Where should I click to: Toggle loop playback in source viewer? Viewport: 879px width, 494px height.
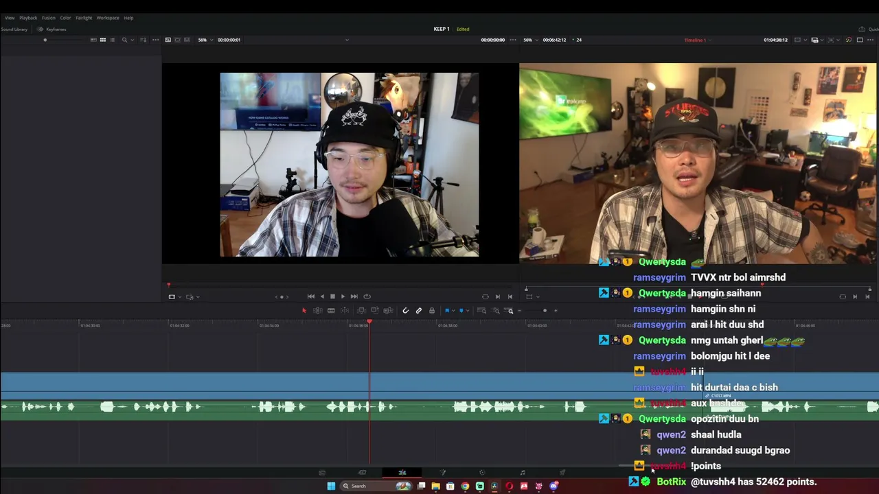coord(367,296)
